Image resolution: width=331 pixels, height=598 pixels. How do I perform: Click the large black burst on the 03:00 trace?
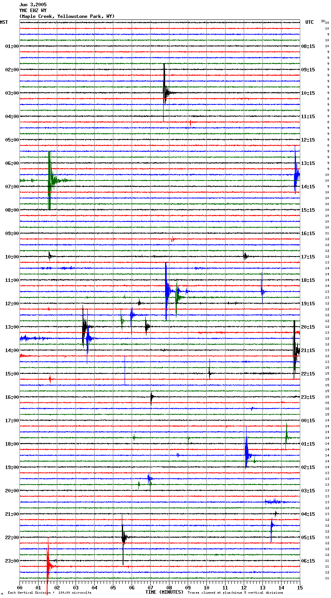165,92
